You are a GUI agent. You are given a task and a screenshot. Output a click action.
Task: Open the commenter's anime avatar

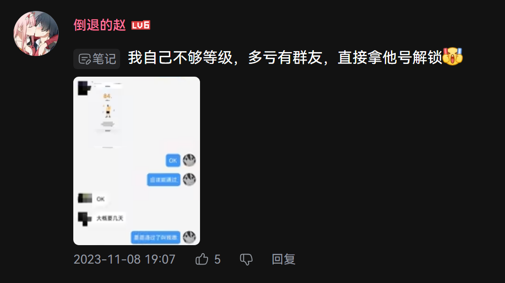pyautogui.click(x=36, y=34)
